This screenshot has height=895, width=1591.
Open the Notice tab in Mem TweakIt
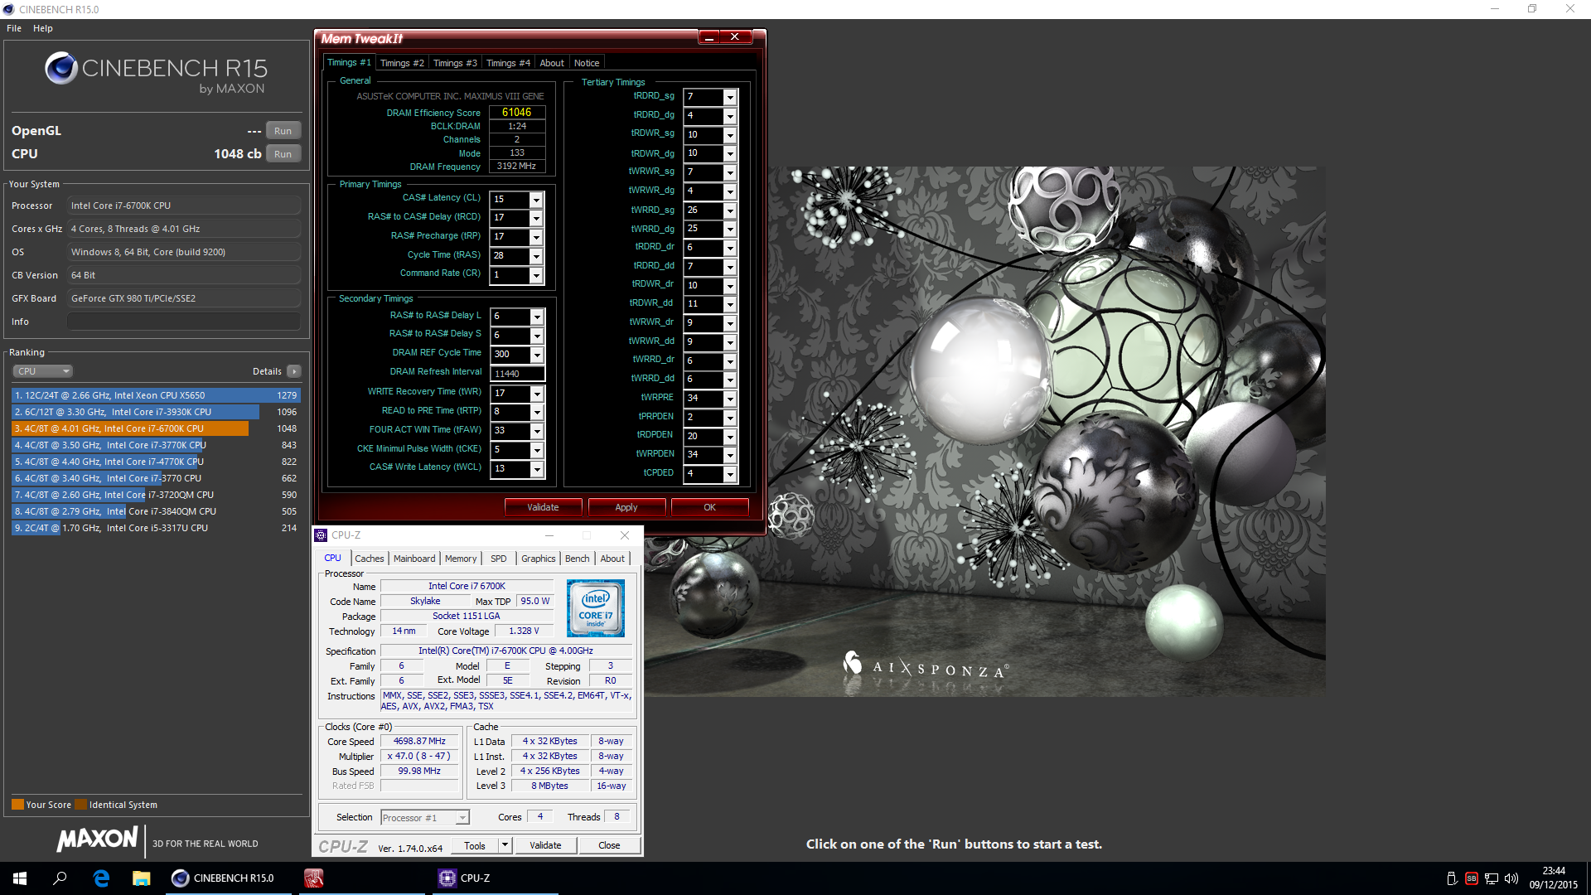click(587, 63)
